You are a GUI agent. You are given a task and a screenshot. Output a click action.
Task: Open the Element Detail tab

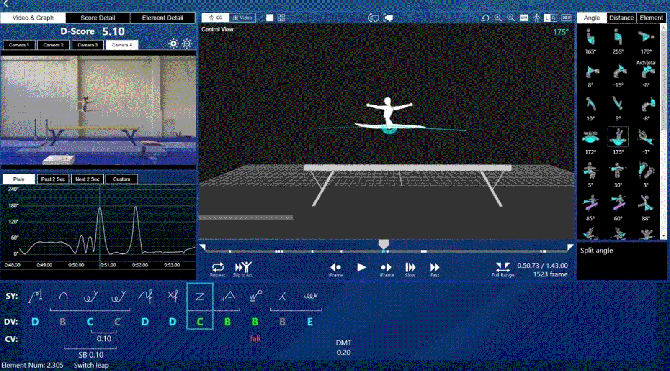tap(162, 18)
